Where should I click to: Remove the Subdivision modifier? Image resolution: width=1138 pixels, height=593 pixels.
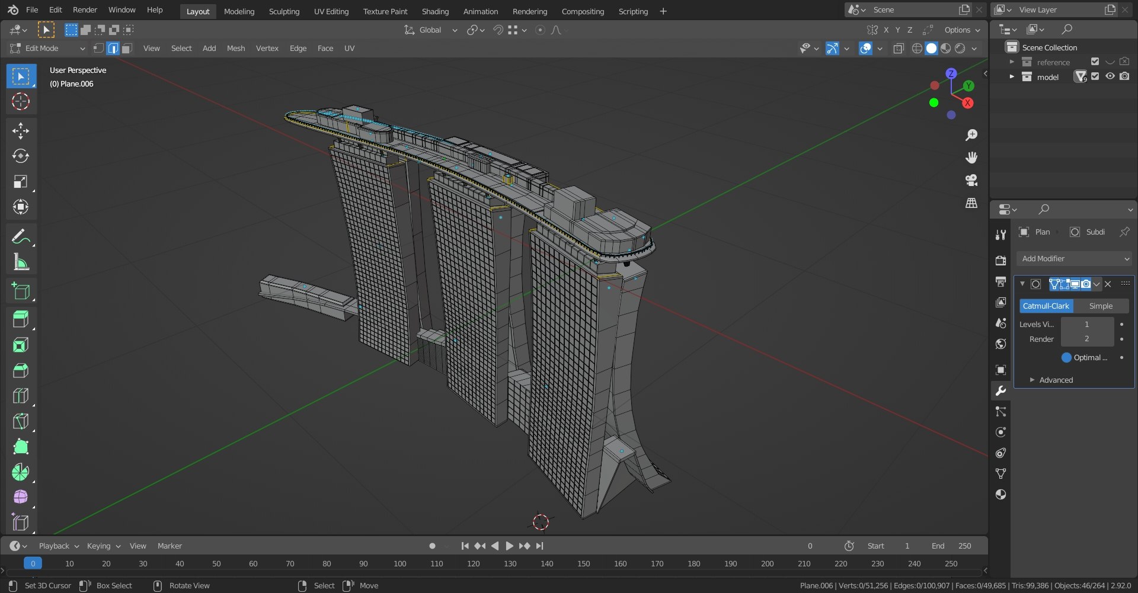click(x=1108, y=284)
